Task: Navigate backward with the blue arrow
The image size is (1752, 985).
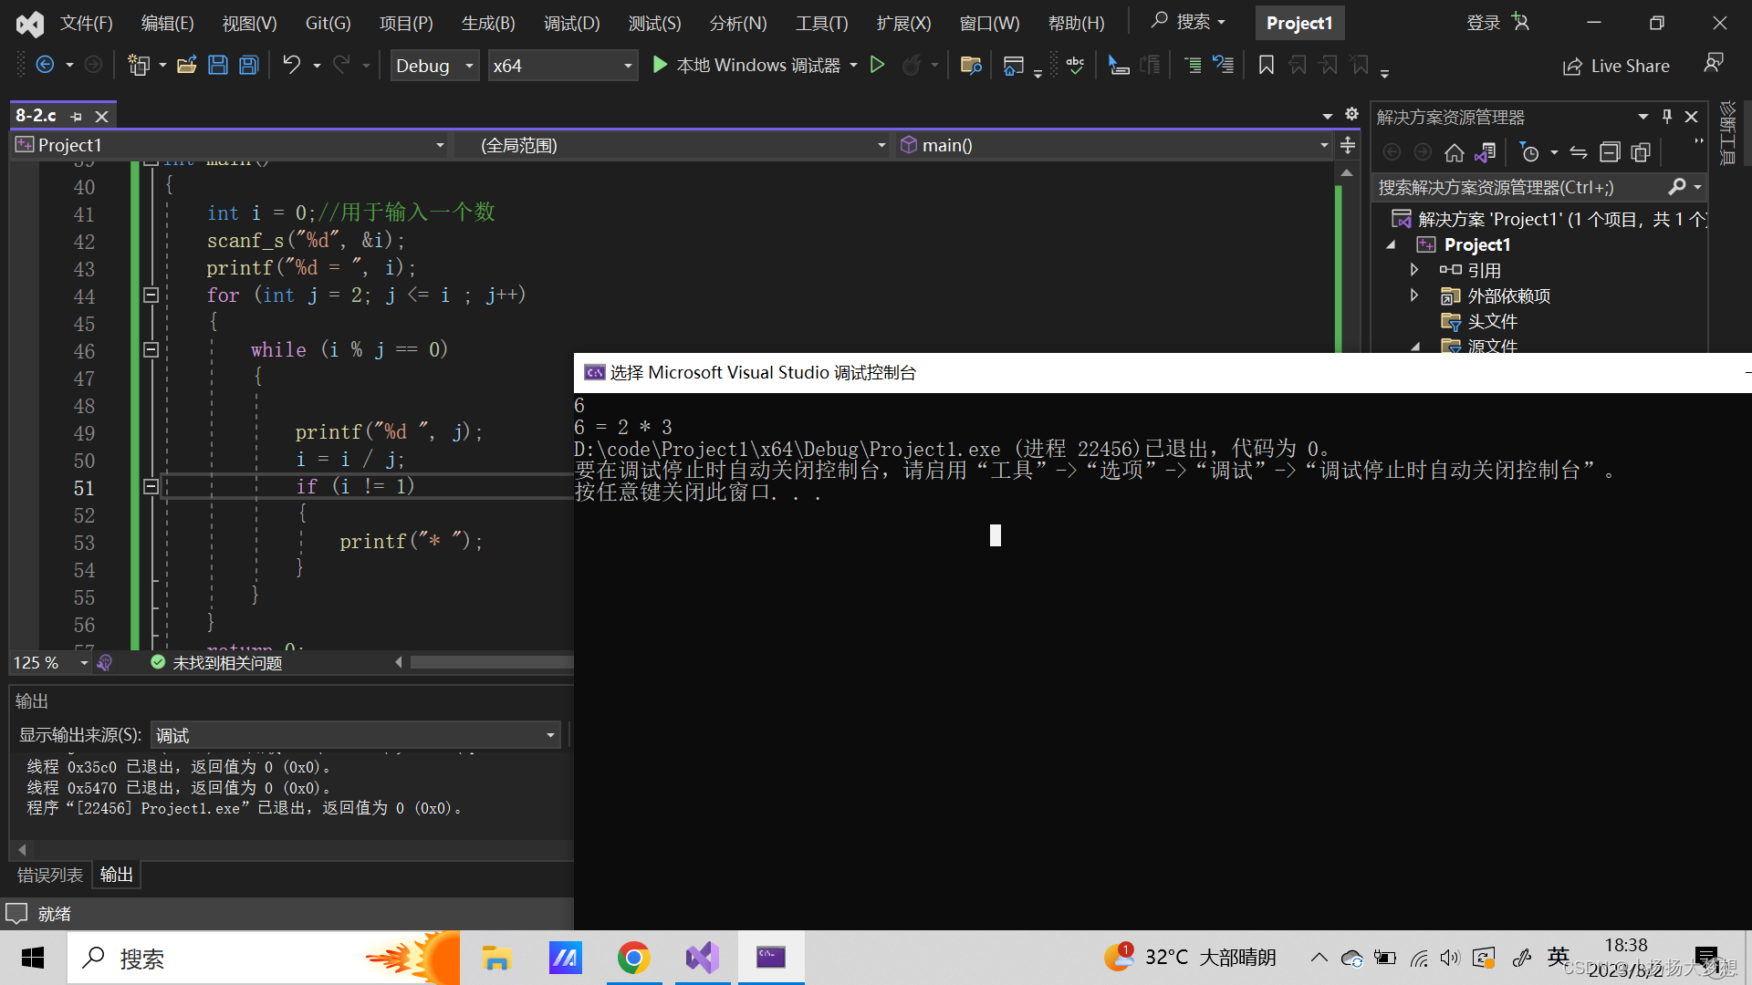Action: click(x=45, y=65)
